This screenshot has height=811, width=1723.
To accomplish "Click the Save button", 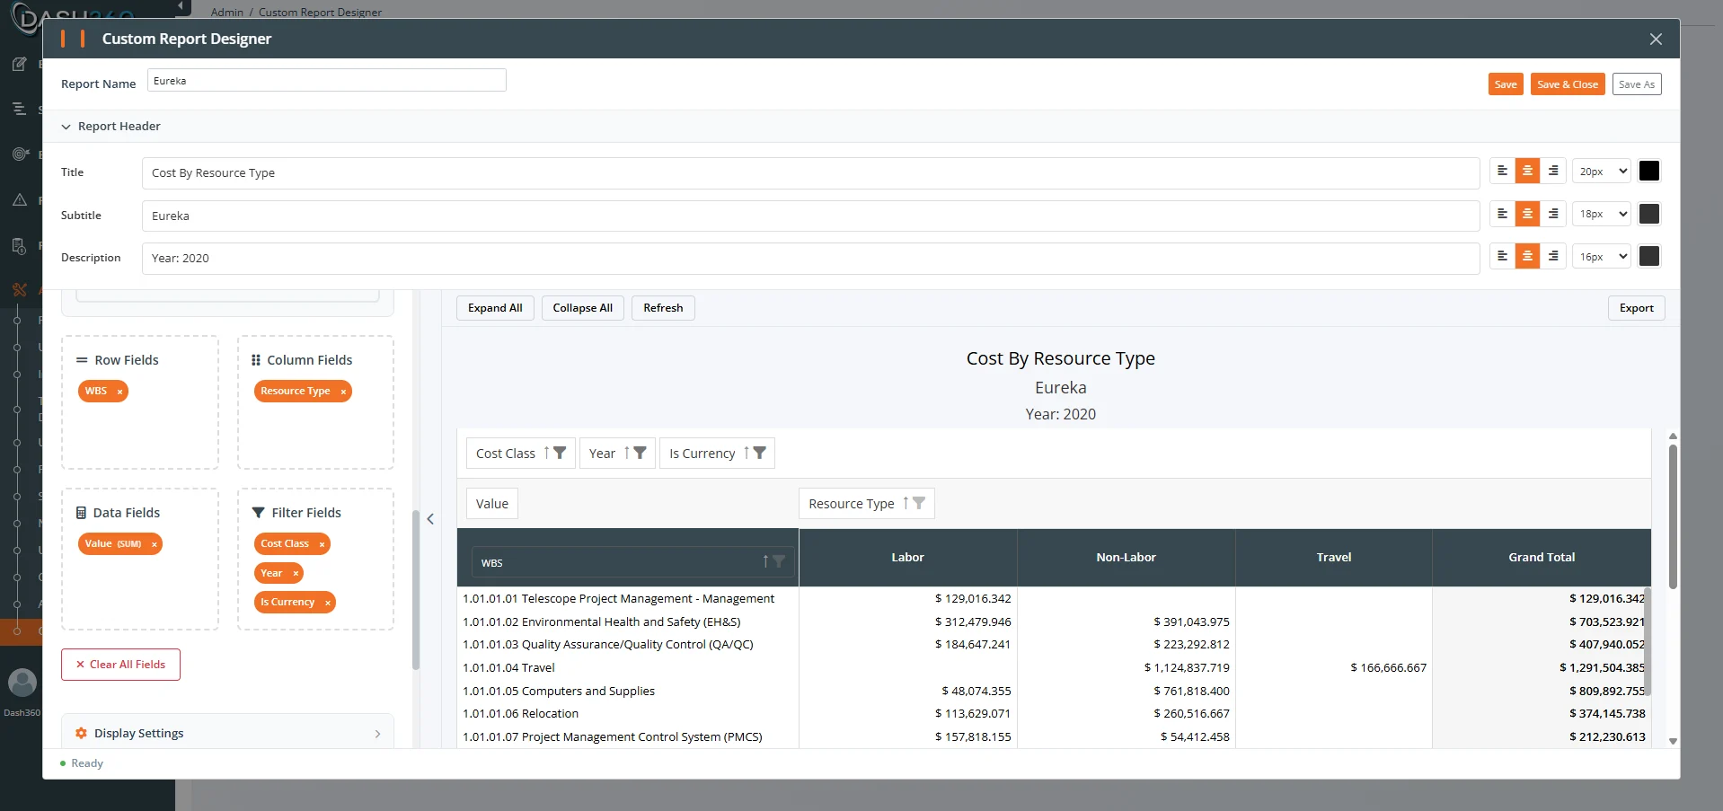I will point(1506,84).
